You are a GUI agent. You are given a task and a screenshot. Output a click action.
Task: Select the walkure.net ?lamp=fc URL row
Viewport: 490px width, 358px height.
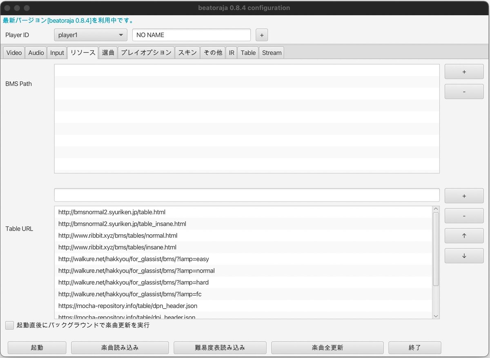click(243, 294)
